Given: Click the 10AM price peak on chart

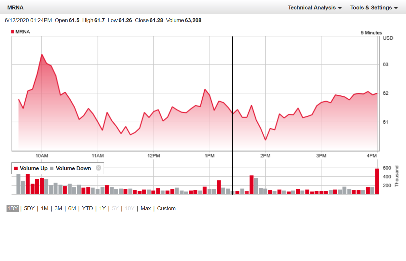Looking at the screenshot, I should coord(42,54).
